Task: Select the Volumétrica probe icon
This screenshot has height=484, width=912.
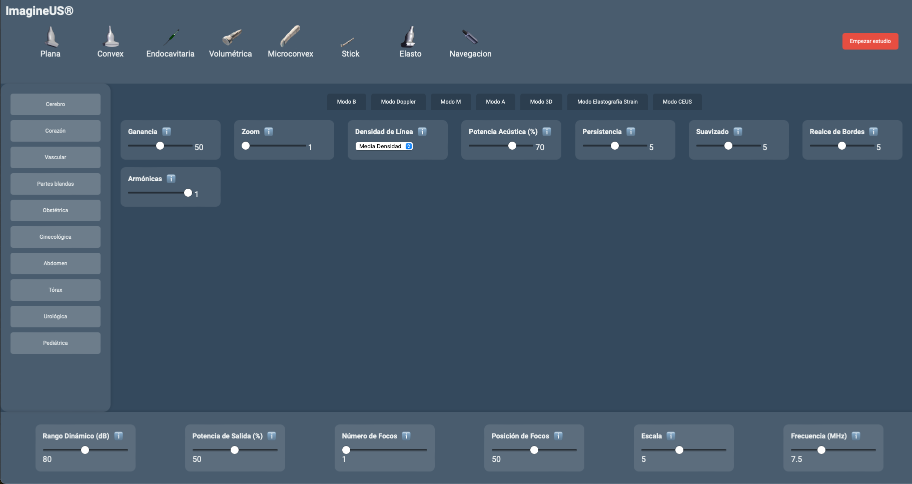Action: [231, 37]
